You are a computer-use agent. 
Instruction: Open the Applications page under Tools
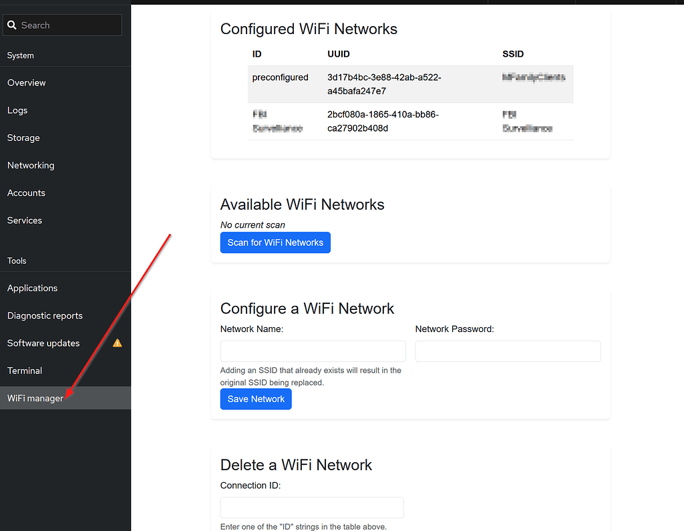(x=32, y=288)
